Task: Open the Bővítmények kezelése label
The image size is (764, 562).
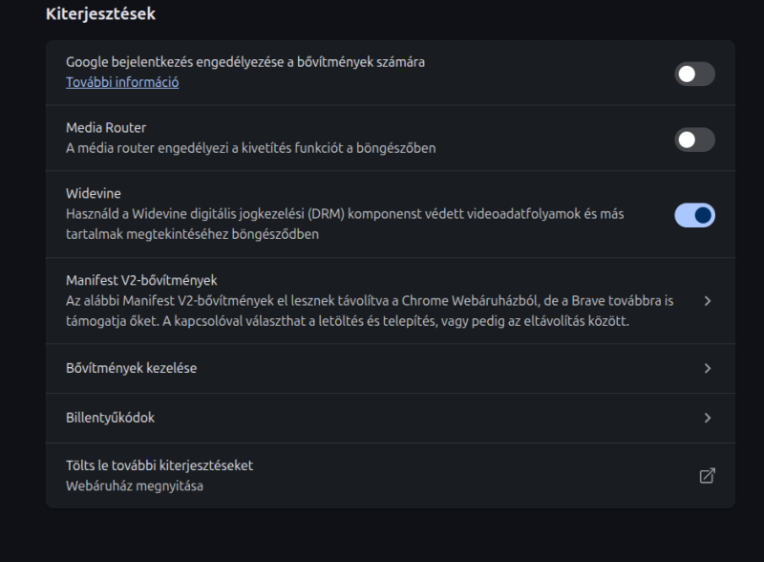Action: coord(132,368)
